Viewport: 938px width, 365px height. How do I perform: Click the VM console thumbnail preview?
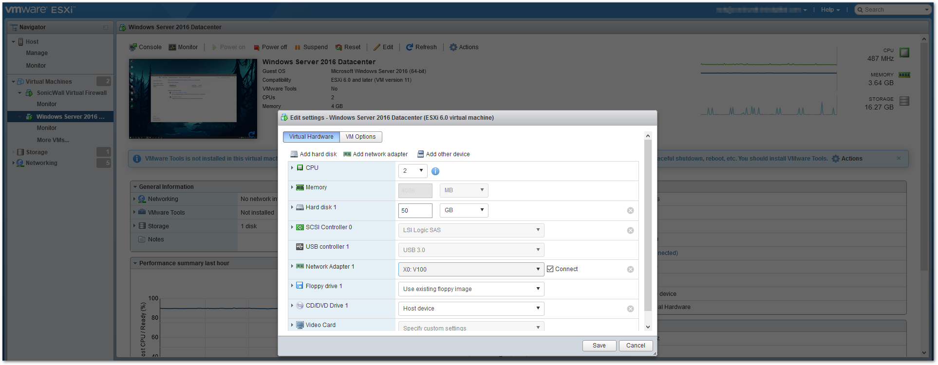click(x=193, y=99)
